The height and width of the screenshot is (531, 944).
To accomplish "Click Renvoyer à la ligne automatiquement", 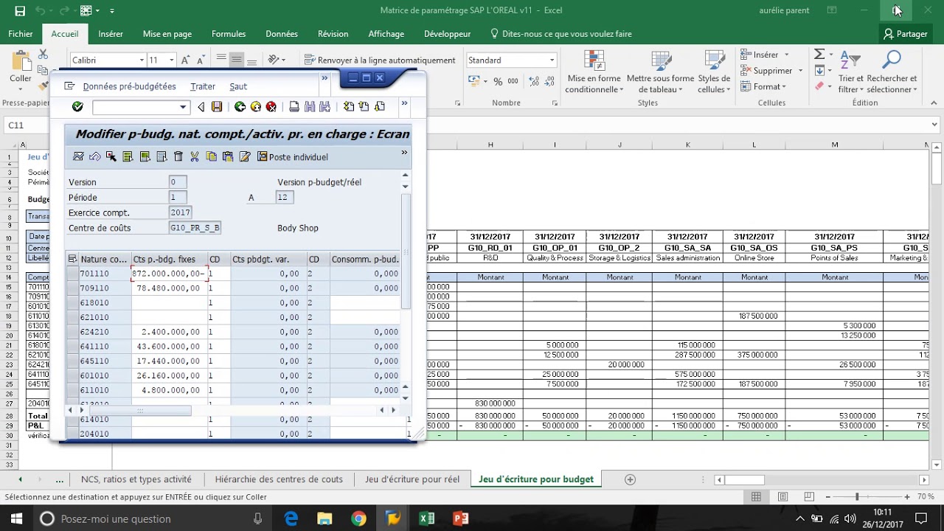I will [x=380, y=60].
